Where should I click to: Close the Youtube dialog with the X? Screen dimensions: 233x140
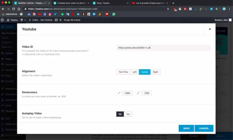pyautogui.click(x=210, y=29)
